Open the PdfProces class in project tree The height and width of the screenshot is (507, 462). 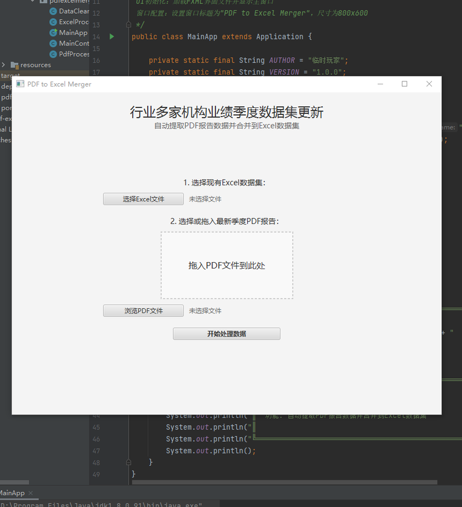click(74, 54)
